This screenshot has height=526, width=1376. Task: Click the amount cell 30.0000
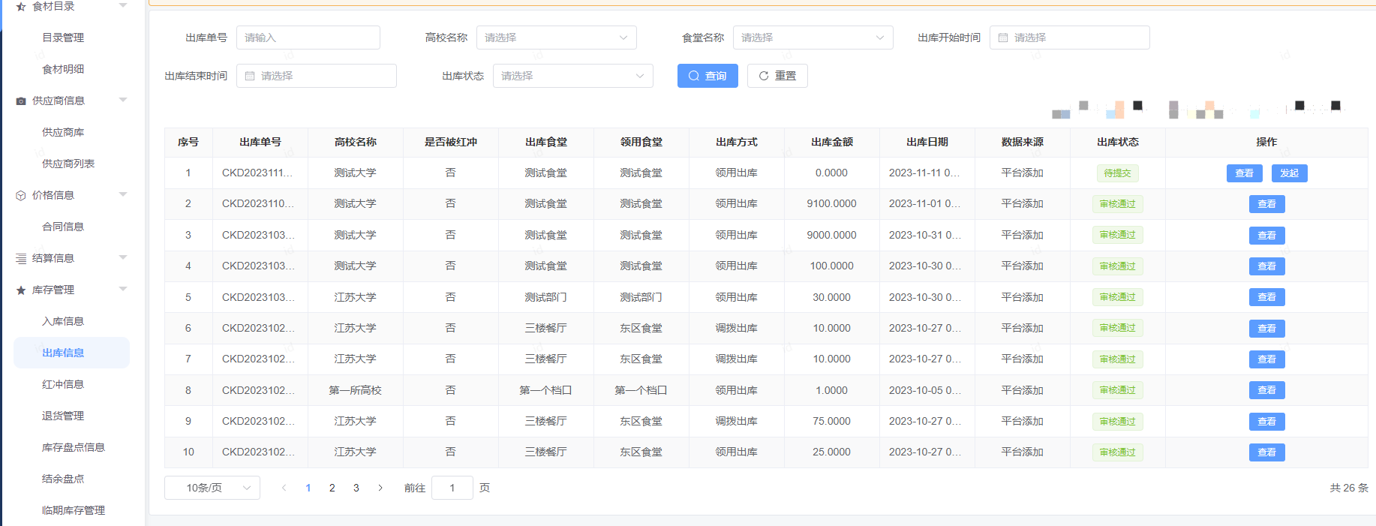(832, 297)
